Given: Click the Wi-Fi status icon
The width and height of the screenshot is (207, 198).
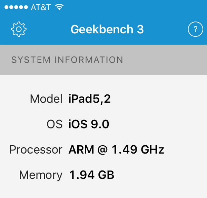Looking at the screenshot, I should tap(60, 7).
